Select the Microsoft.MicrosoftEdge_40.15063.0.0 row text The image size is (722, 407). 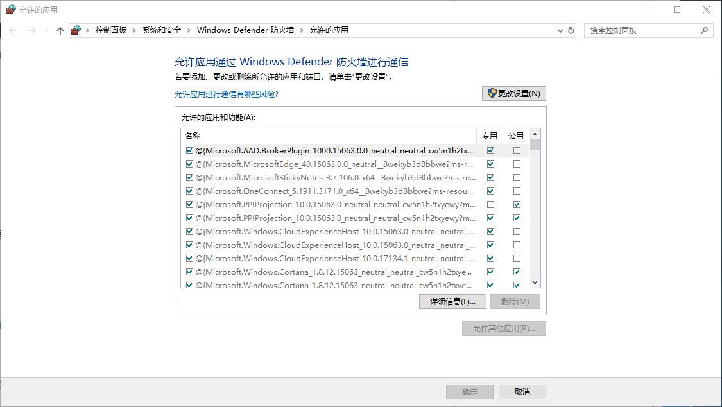click(x=334, y=164)
